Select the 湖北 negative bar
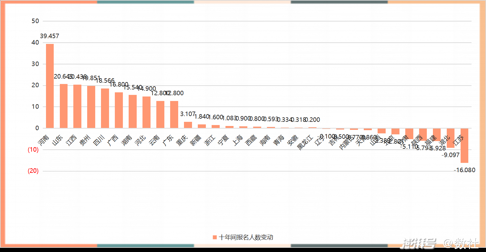The height and width of the screenshot is (252, 486). click(451, 138)
